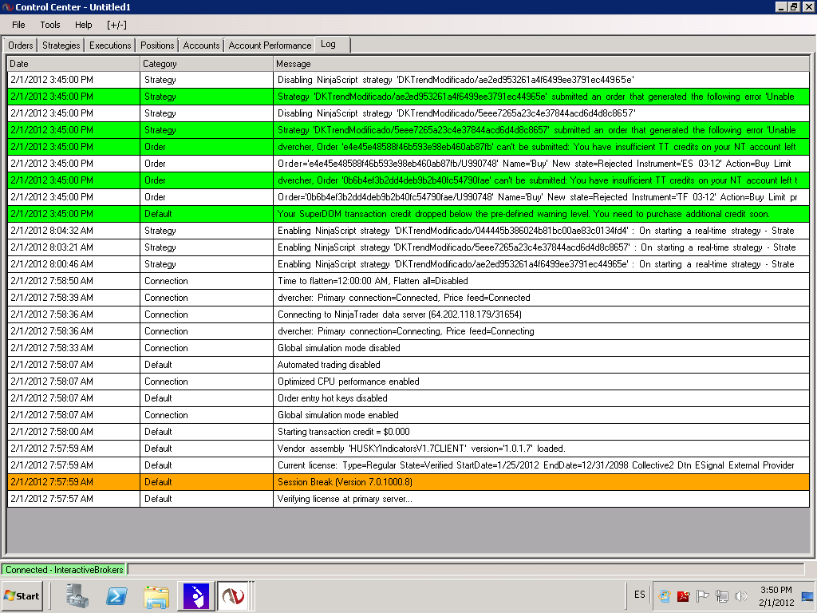
Task: Open Server Manager from the taskbar
Action: coord(77,595)
